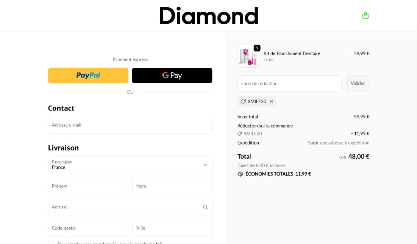Viewport: 417px width, 244px height.
Task: Click the Valider button
Action: (x=357, y=83)
